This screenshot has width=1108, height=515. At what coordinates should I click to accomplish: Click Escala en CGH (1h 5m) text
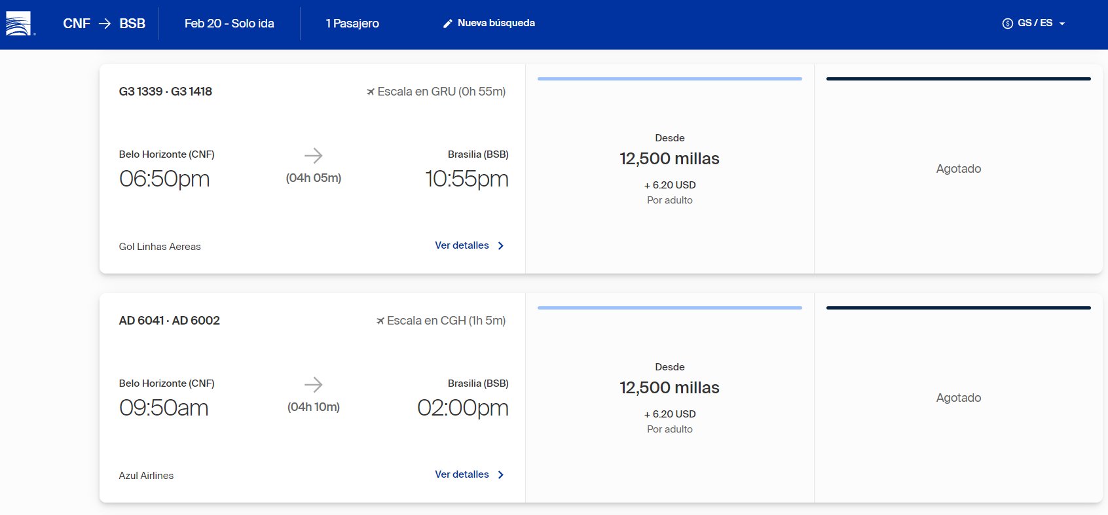pyautogui.click(x=447, y=321)
